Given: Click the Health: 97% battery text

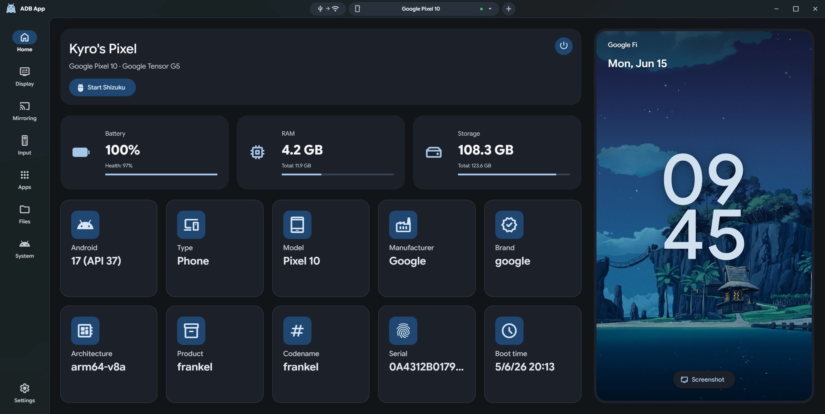Looking at the screenshot, I should [119, 166].
